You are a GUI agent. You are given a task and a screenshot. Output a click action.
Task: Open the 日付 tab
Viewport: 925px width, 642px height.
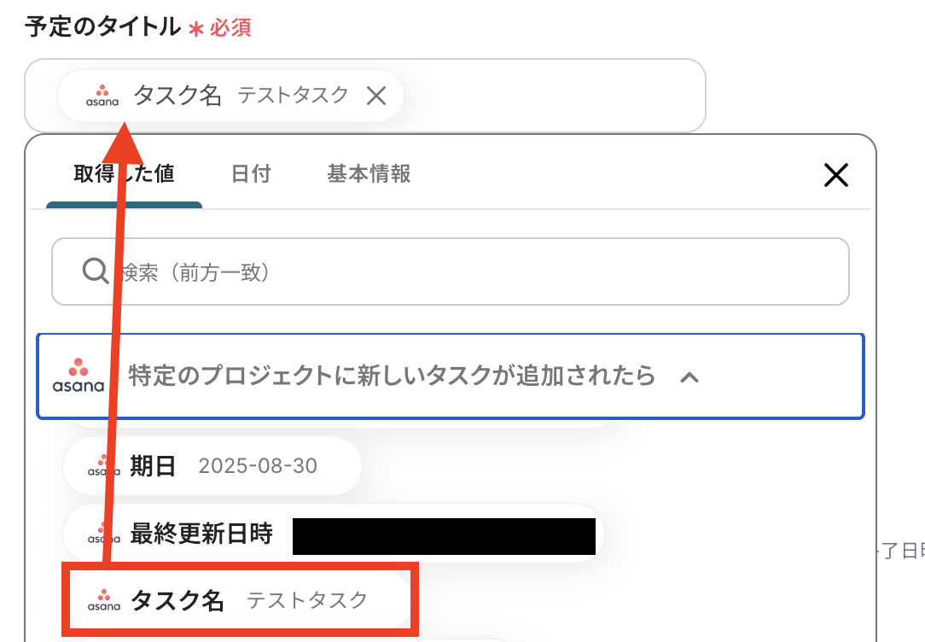[x=251, y=174]
